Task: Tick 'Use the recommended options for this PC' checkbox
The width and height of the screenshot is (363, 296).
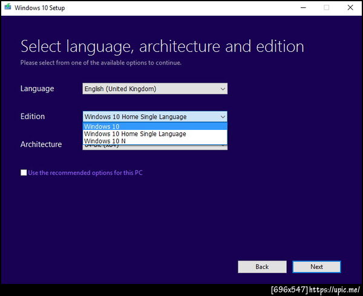Action: coord(24,173)
